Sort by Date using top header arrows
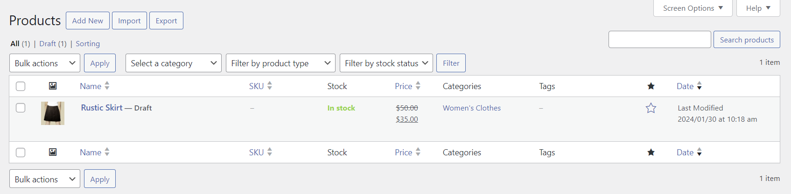This screenshot has width=791, height=194. (699, 86)
